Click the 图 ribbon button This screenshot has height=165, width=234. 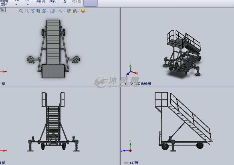(x=65, y=2)
